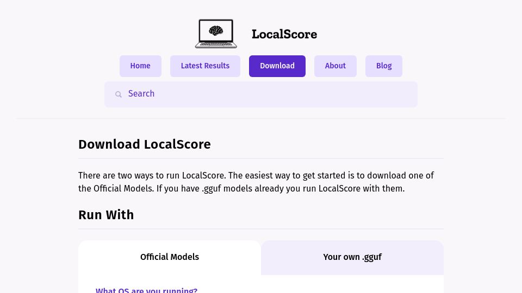Select the Download nav button

(x=277, y=66)
